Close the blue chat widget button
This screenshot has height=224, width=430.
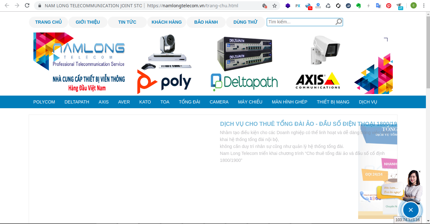pos(410,210)
